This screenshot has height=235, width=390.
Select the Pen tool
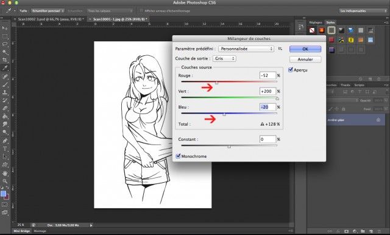point(5,140)
